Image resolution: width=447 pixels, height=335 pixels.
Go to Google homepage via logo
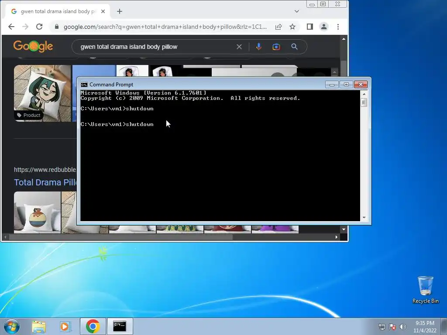(x=33, y=46)
